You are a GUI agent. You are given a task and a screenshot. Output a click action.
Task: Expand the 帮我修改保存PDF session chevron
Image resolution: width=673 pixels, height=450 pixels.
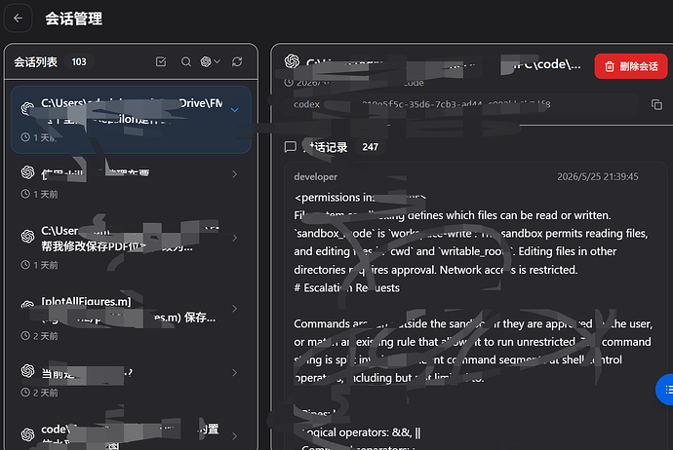click(234, 238)
